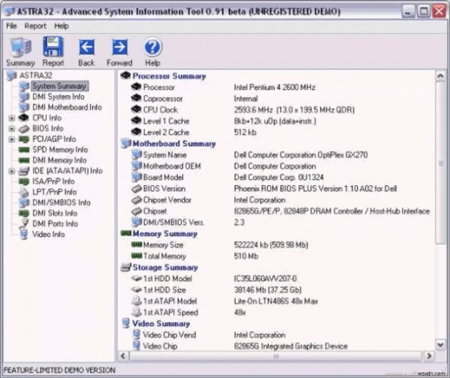
Task: Click the Memory Summary header icon
Action: click(x=126, y=233)
